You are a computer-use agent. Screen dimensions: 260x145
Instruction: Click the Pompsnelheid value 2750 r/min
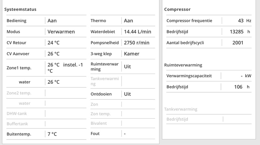click(137, 43)
